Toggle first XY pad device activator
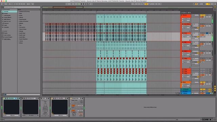 click(x=4, y=98)
